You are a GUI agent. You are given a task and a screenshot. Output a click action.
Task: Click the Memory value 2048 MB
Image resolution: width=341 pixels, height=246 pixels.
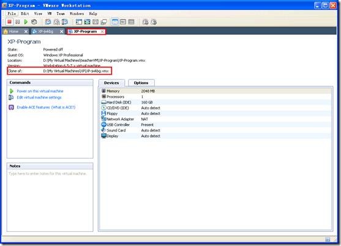(148, 91)
